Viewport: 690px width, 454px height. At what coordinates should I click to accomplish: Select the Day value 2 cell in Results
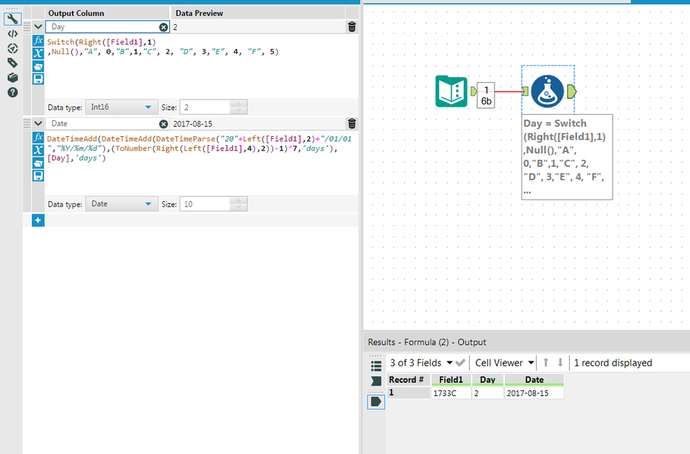click(488, 392)
